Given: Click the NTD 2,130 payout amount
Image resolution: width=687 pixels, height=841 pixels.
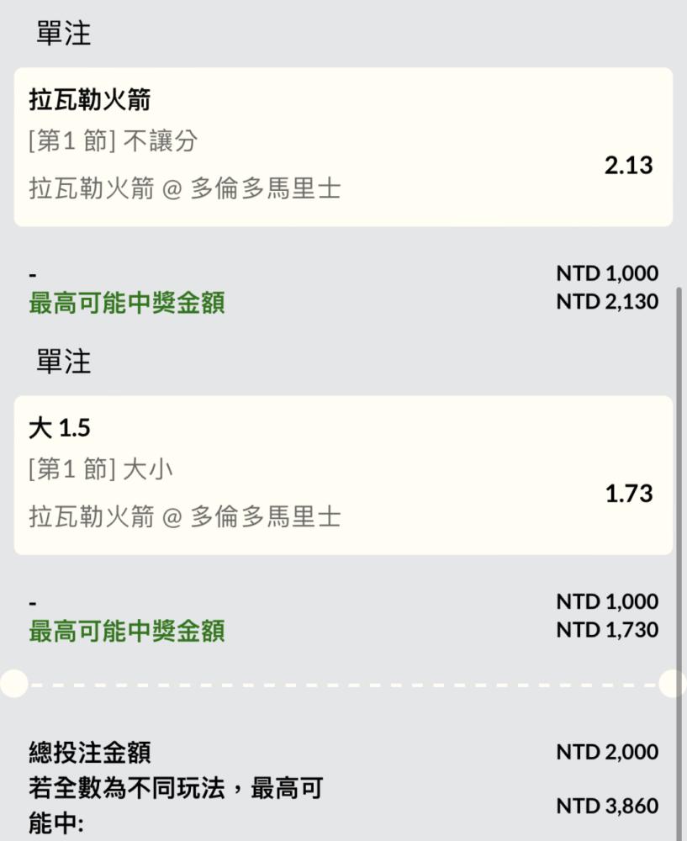Looking at the screenshot, I should click(x=607, y=301).
